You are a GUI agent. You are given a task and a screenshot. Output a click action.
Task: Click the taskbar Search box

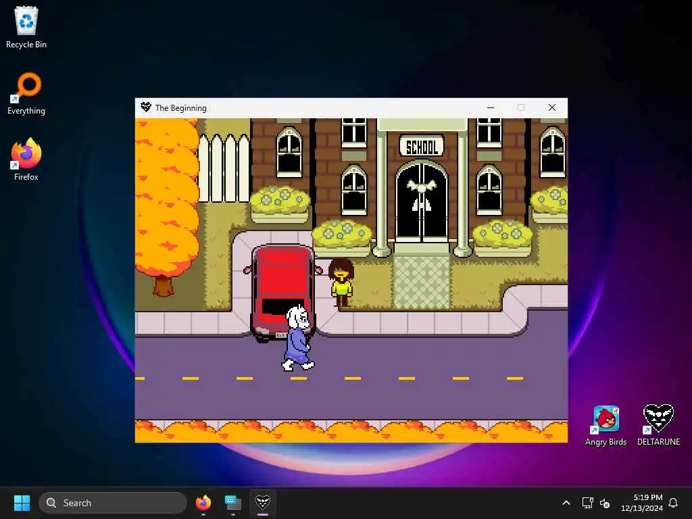tap(113, 503)
